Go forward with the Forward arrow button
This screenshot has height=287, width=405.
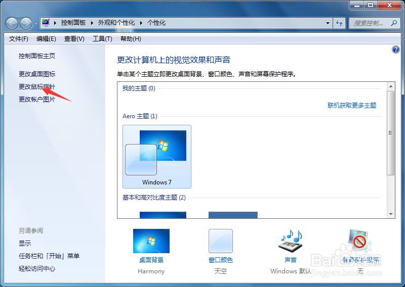click(26, 23)
